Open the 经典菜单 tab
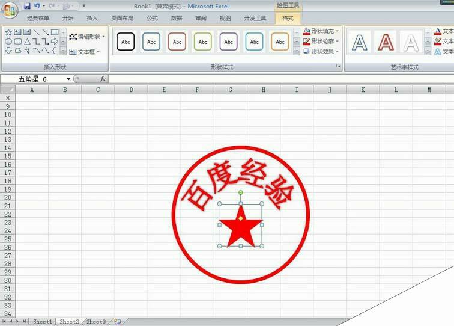Screen dimensions: 454x326 (x=38, y=18)
